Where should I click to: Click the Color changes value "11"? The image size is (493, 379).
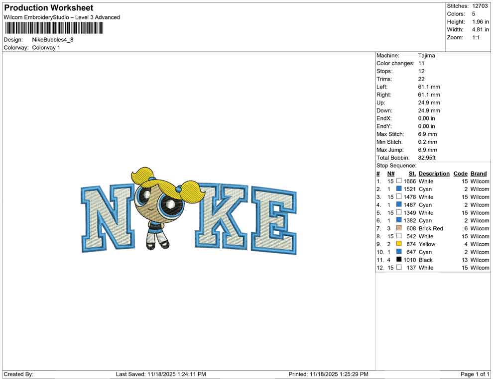(x=421, y=64)
